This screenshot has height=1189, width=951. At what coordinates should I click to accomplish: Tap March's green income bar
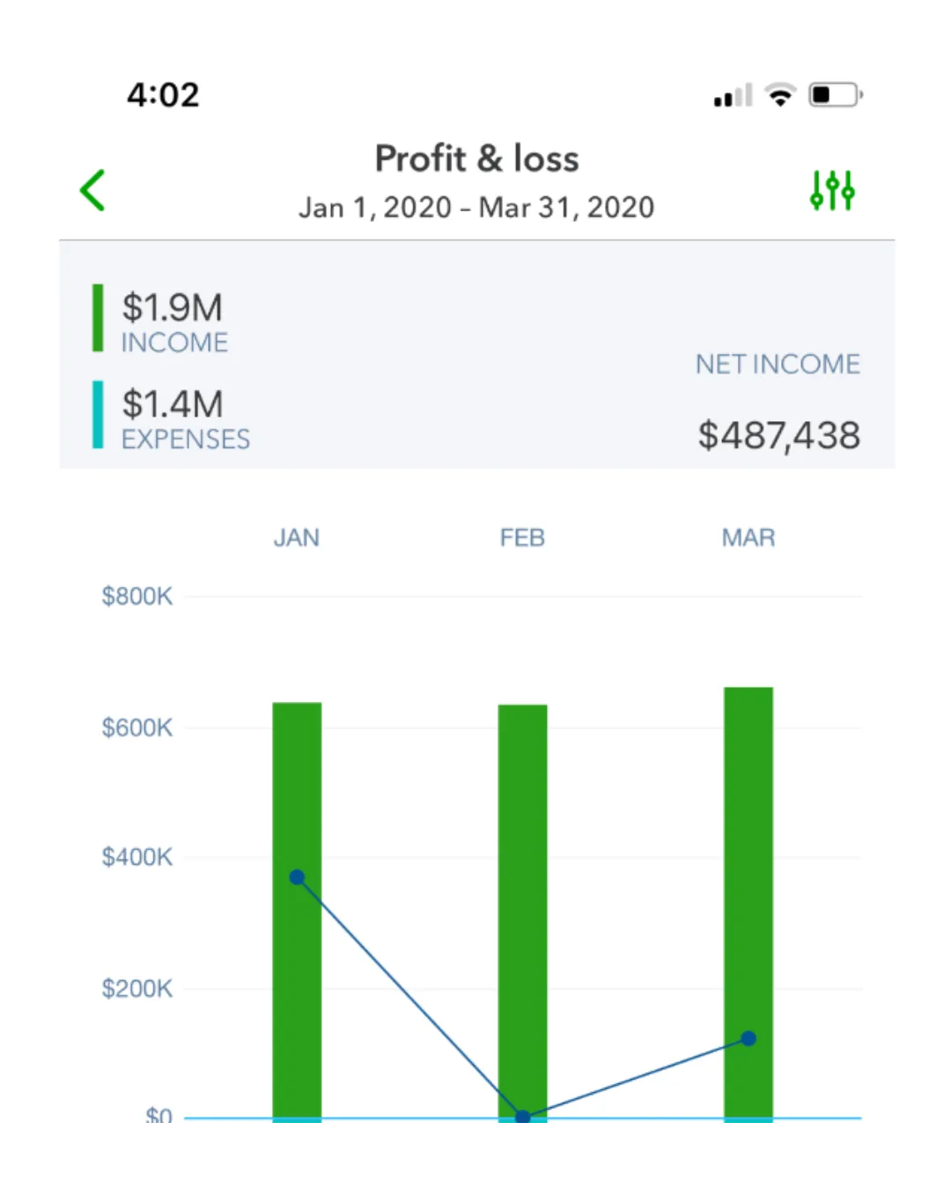[x=748, y=903]
